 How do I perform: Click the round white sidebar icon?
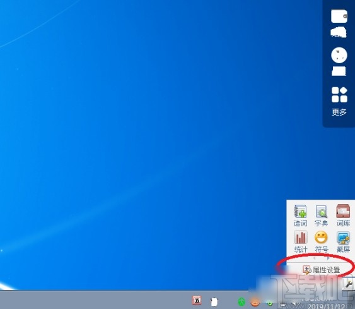click(339, 55)
